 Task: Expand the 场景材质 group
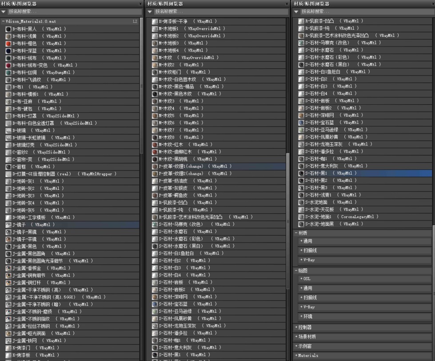[x=296, y=337]
